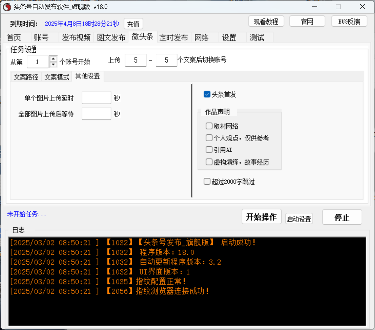Click log line UI界面版本：1
Screen dimensions: 375x330
100,272
